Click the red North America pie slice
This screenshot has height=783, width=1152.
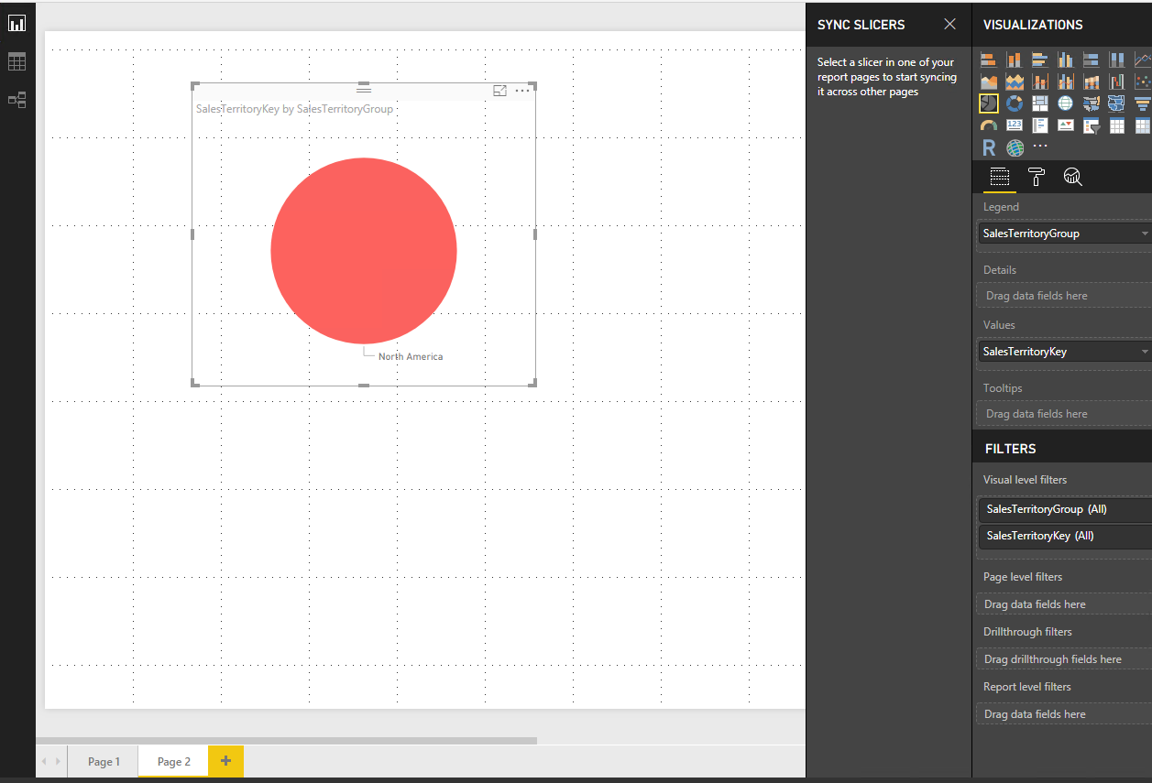tap(364, 251)
